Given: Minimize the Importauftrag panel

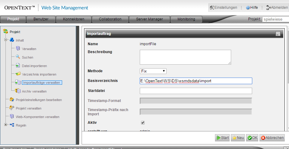Looking at the screenshot, I should click(x=278, y=34).
